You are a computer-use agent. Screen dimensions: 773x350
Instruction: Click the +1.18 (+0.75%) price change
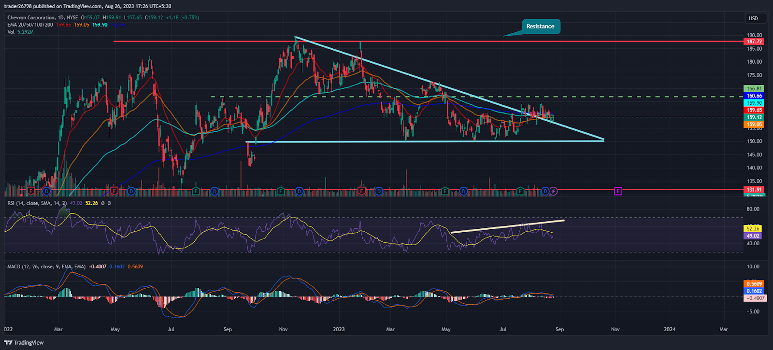(x=183, y=17)
